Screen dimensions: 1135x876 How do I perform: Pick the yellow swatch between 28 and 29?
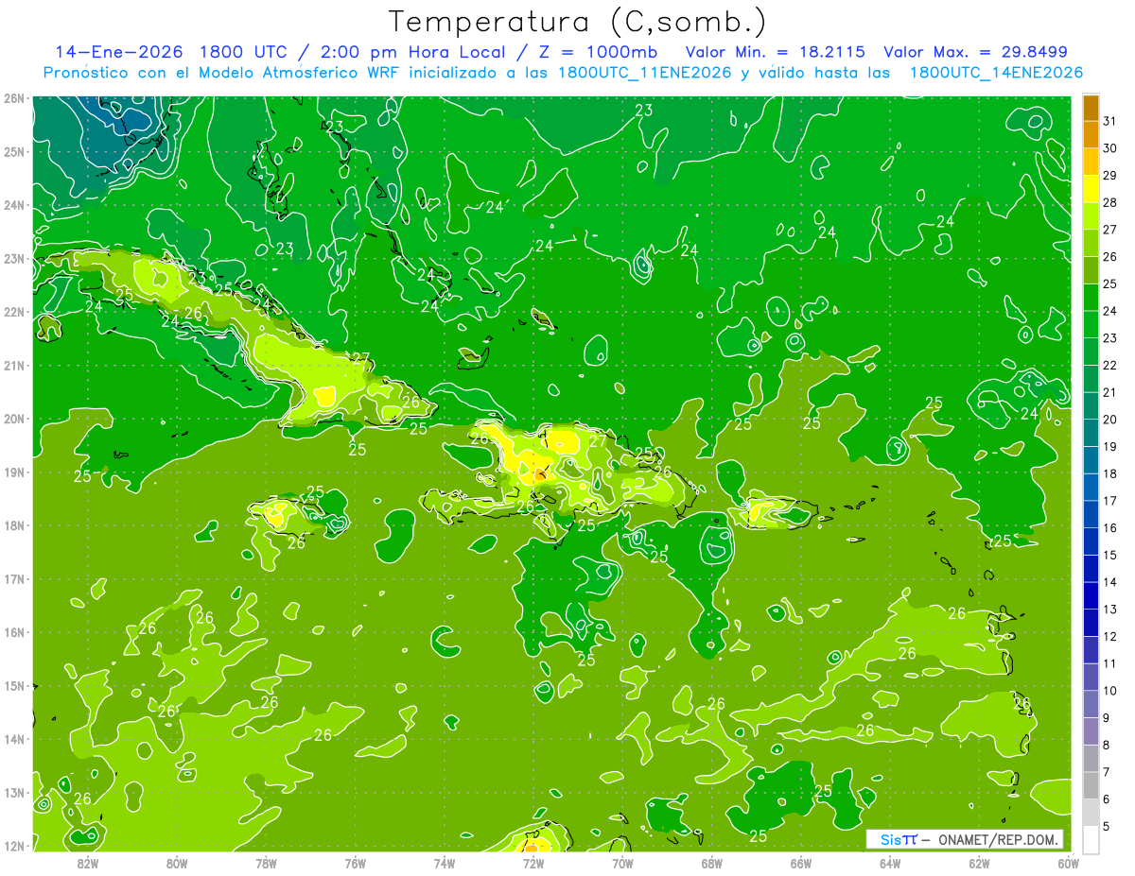tap(1091, 189)
